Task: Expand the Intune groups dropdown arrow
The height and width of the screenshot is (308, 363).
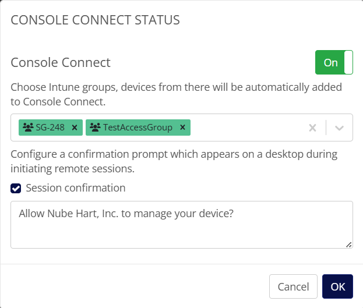Action: click(x=340, y=128)
